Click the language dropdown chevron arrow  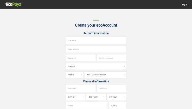pos(82,75)
